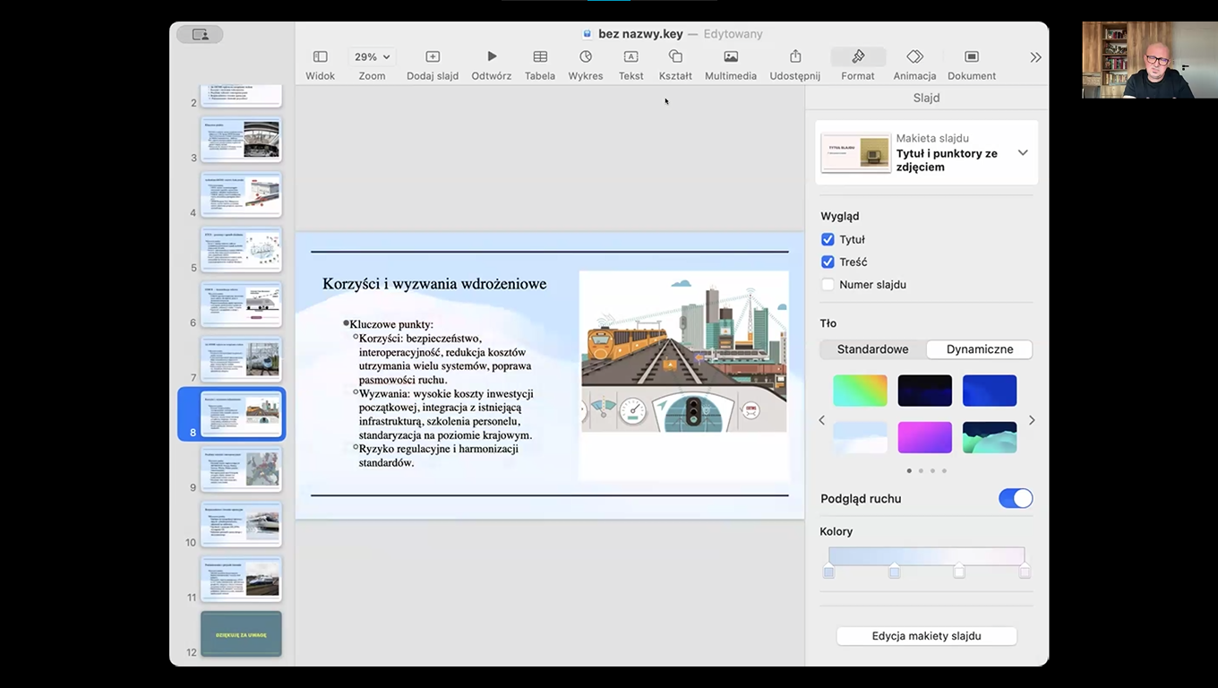Add a new slide with Dodaj slajd
Screen dimensions: 1218x688
coord(433,56)
